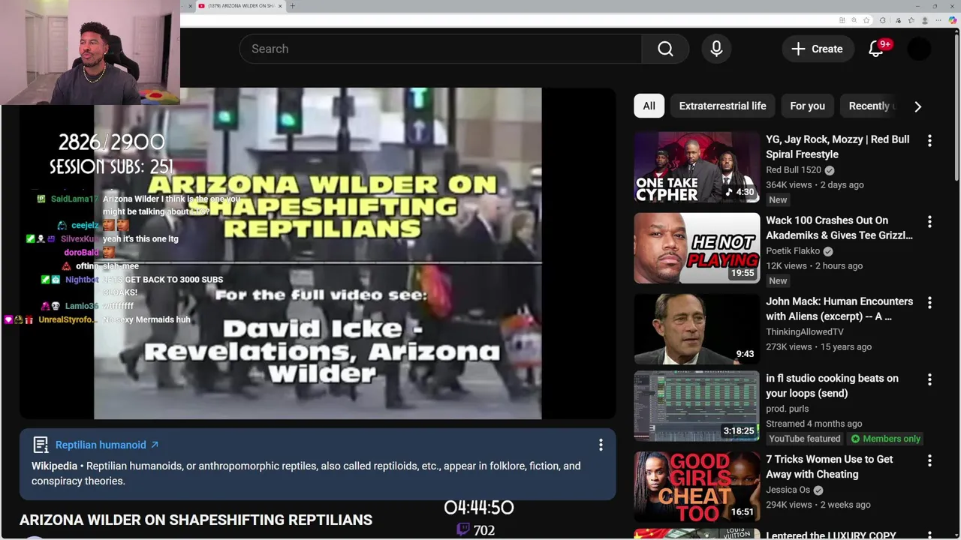Image resolution: width=961 pixels, height=540 pixels.
Task: Open the John Mack aliens thumbnail
Action: pos(697,329)
